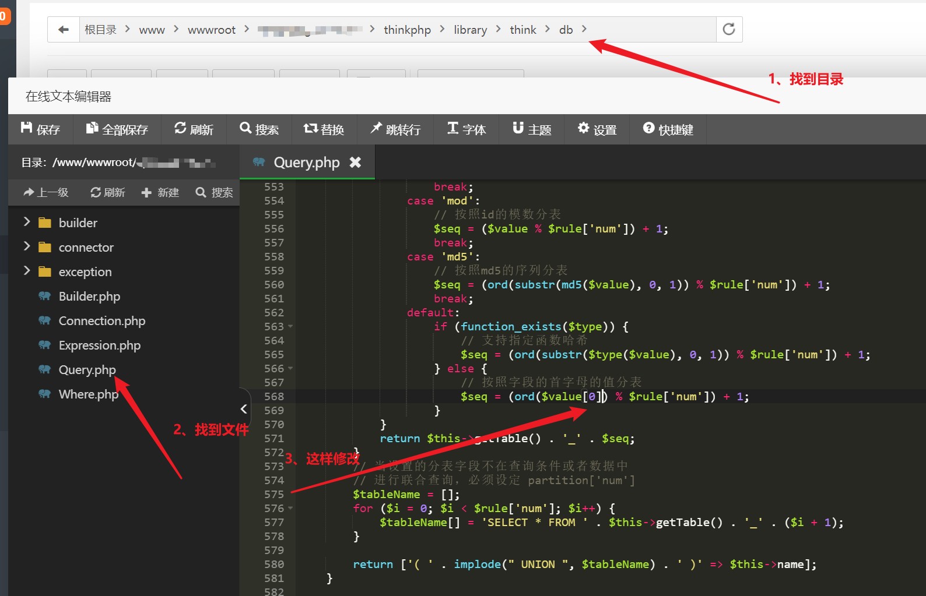926x596 pixels.
Task: Click the thinkphp breadcrumb segment
Action: pos(407,30)
